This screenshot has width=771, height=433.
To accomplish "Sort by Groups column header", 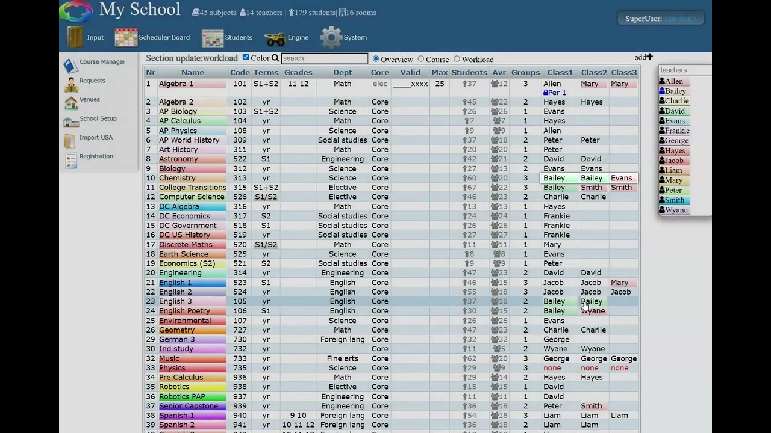I will click(525, 72).
